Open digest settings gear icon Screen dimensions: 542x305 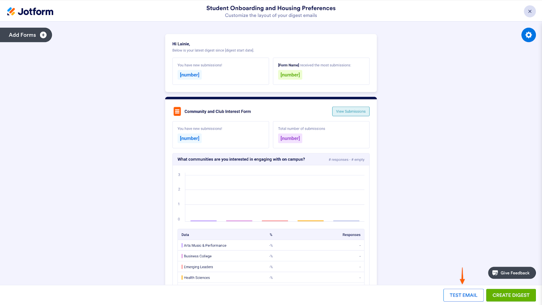528,35
